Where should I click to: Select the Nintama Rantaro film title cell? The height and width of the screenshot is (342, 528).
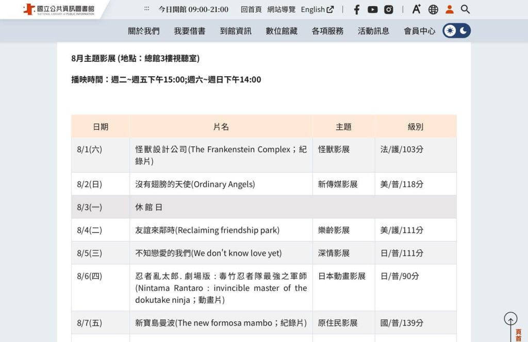coord(221,287)
